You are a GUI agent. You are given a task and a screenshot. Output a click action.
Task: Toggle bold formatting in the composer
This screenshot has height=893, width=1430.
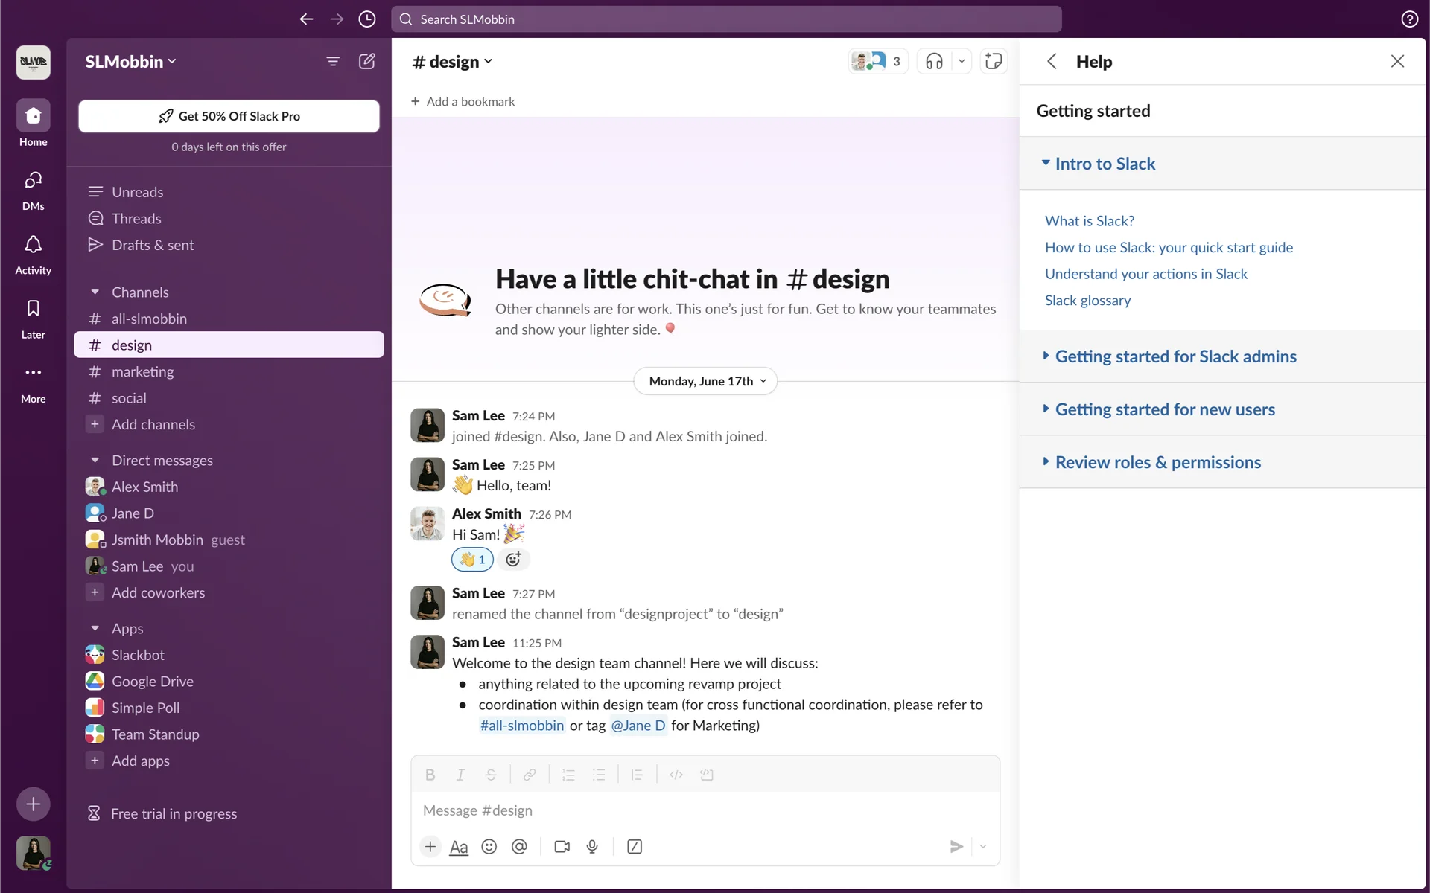tap(430, 775)
